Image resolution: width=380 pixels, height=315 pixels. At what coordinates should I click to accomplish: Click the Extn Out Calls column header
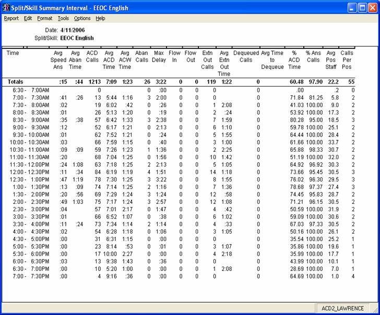click(x=207, y=60)
